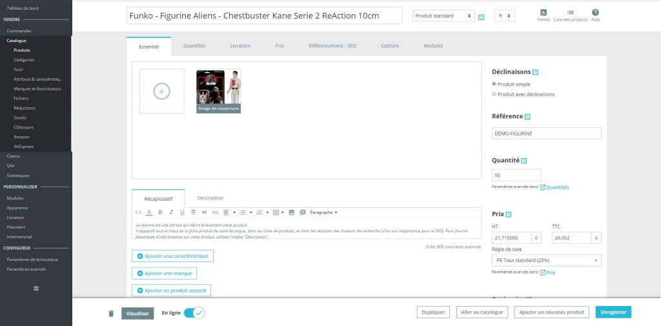Click the numbered list icon
The image size is (661, 326).
[x=259, y=212]
